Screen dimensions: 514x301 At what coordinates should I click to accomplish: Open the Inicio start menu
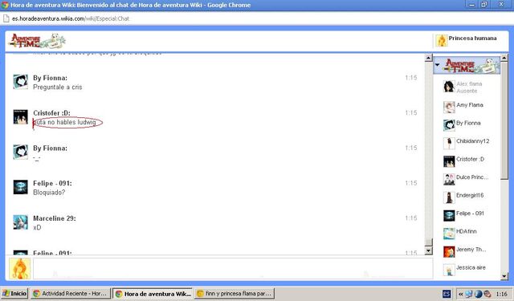14,294
